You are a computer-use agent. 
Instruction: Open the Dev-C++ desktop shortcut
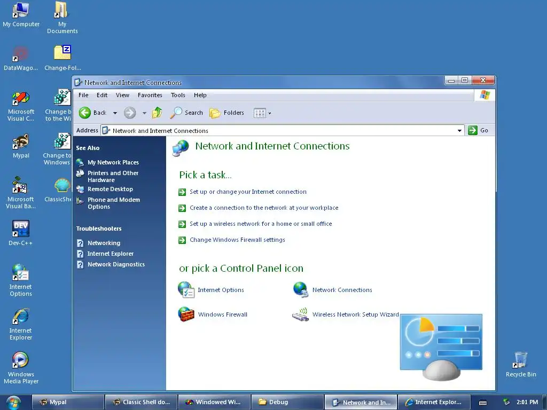(x=21, y=233)
